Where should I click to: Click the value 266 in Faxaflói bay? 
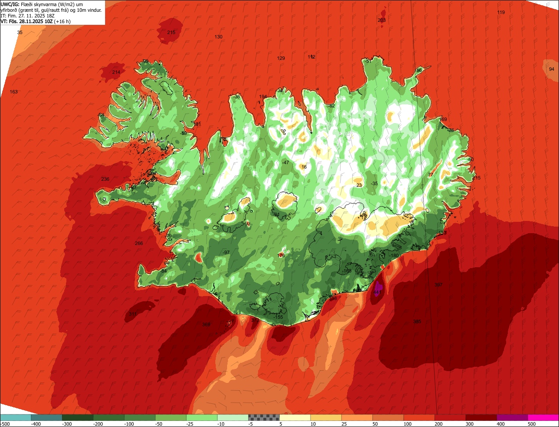(139, 243)
